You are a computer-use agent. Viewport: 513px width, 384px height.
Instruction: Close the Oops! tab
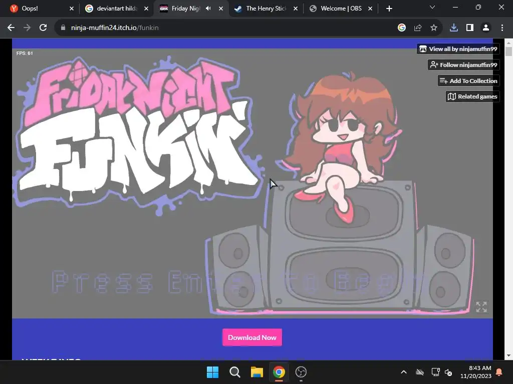[x=72, y=8]
